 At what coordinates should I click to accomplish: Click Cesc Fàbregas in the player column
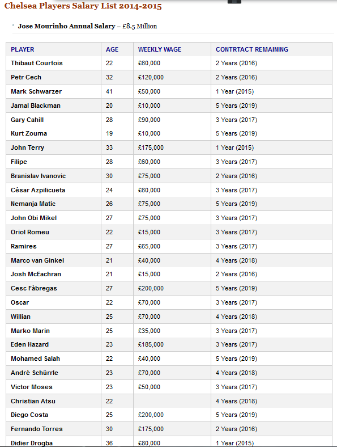click(34, 288)
